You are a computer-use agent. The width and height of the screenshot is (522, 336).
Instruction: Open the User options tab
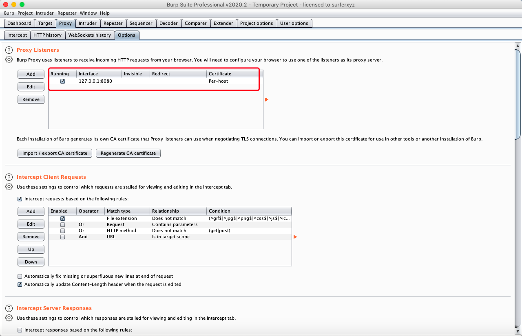294,23
